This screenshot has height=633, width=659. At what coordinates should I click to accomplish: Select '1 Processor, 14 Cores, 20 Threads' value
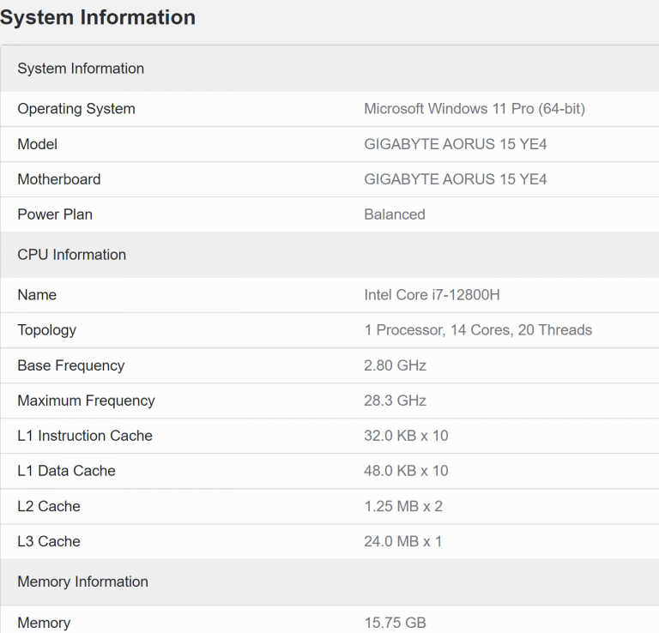[x=478, y=330]
